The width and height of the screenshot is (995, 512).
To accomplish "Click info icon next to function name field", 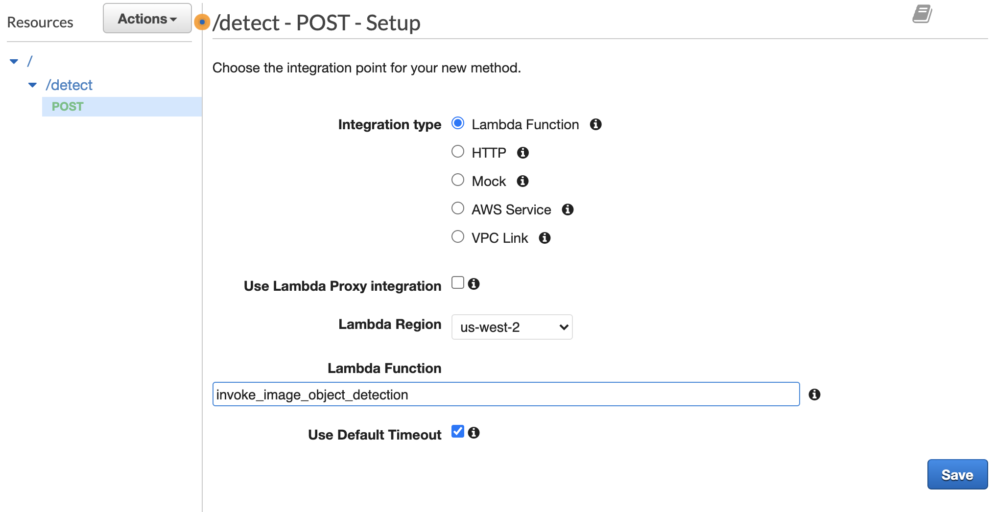I will [814, 395].
